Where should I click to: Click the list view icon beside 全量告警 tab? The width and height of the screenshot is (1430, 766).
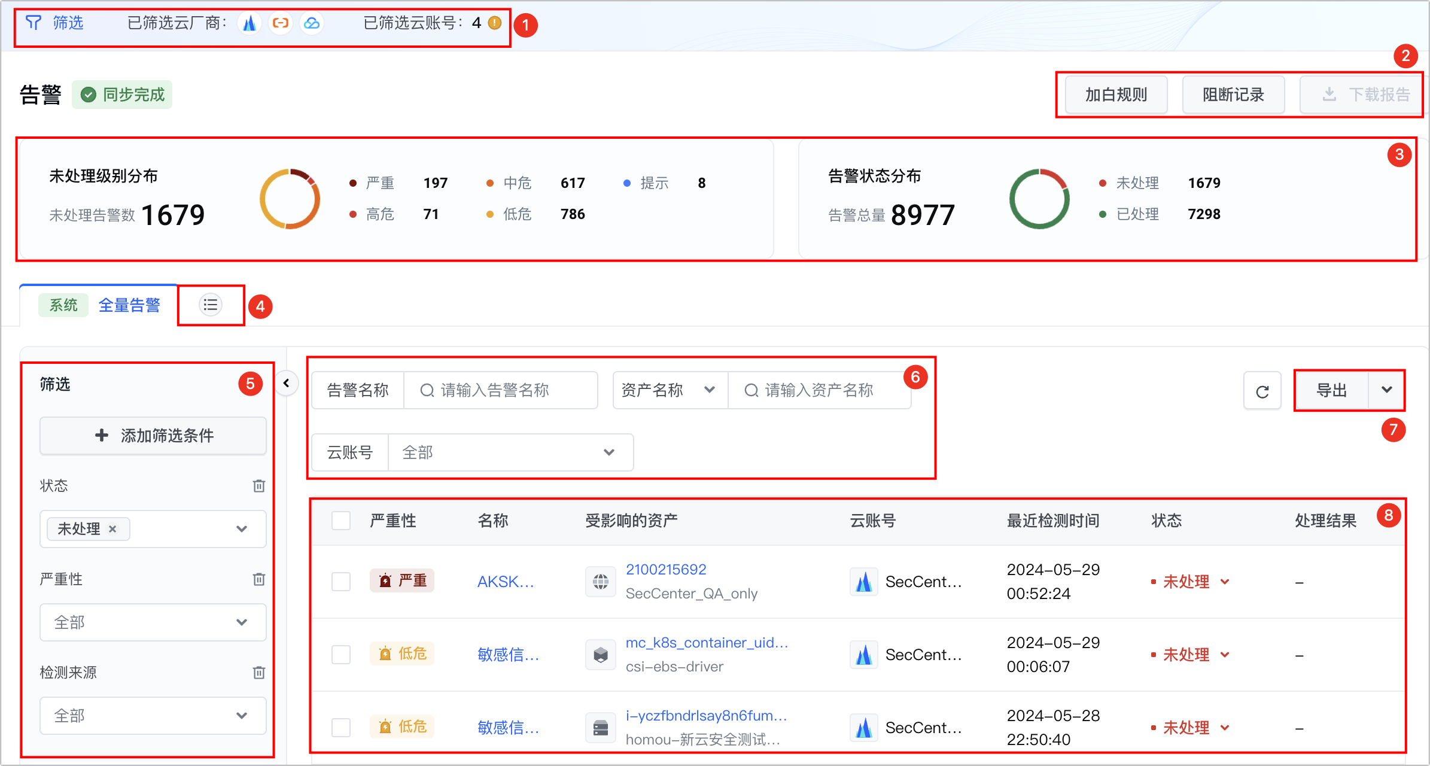210,305
